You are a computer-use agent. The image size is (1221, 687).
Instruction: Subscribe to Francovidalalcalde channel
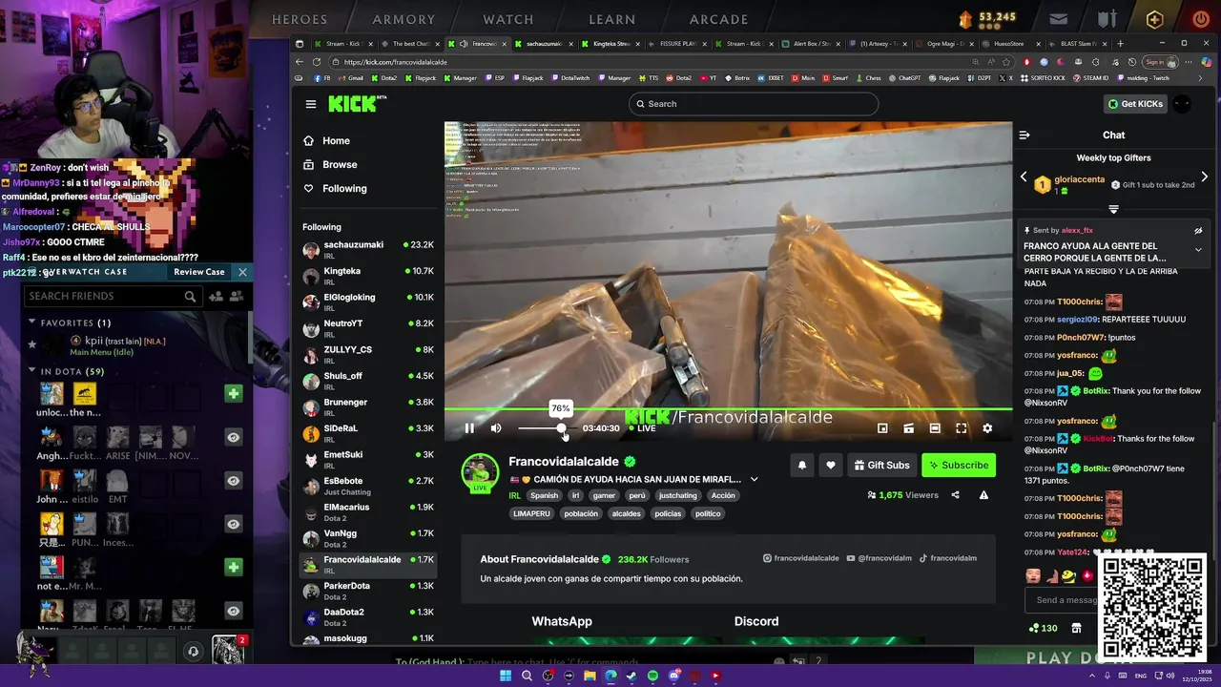click(x=959, y=466)
